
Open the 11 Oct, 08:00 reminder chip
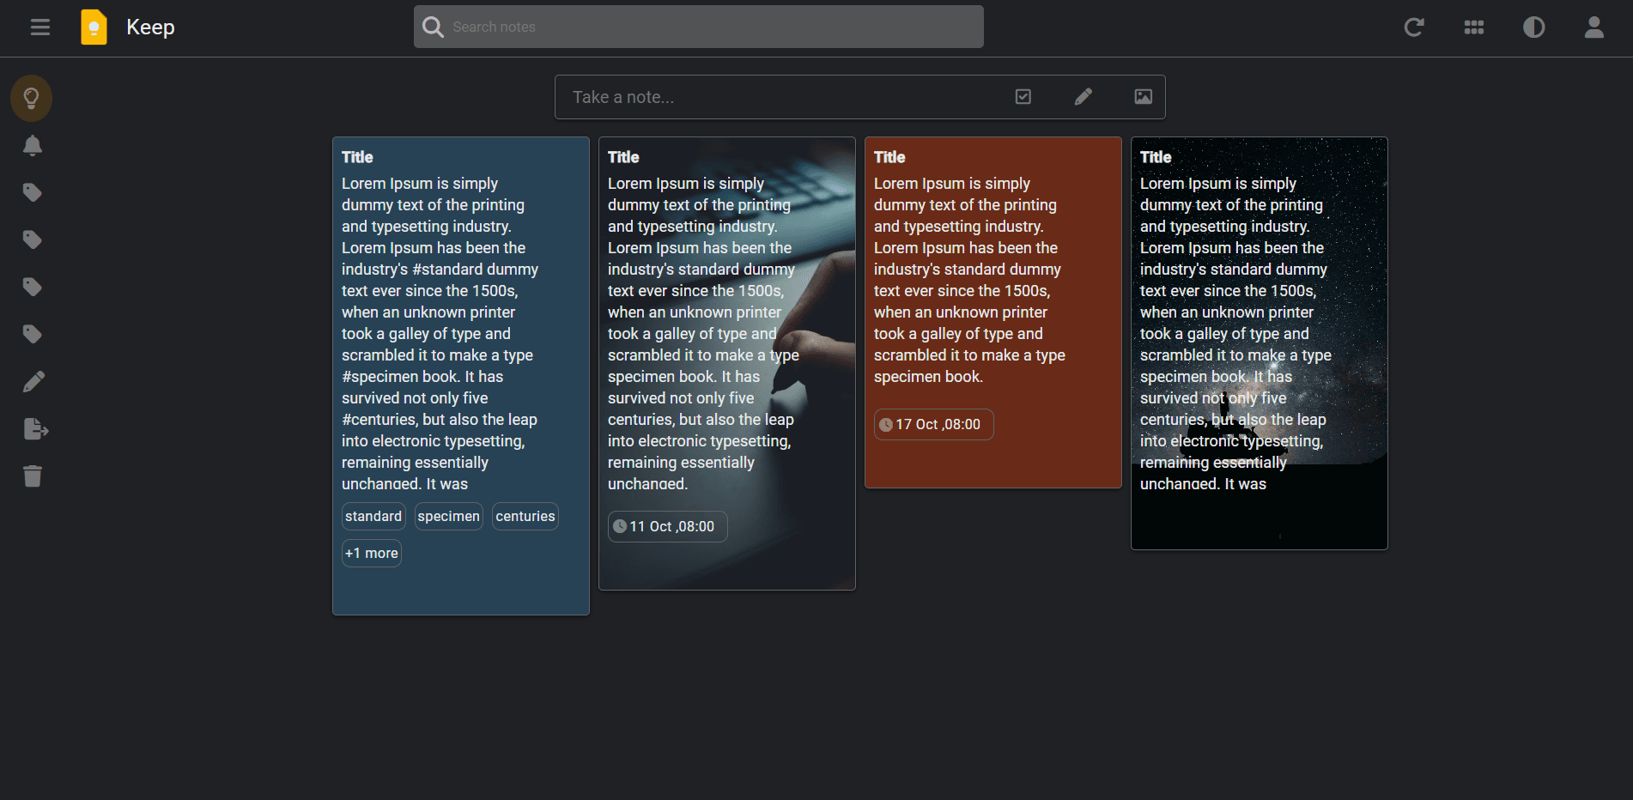pos(668,526)
